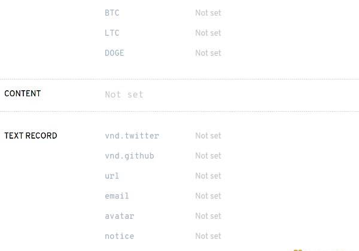This screenshot has width=359, height=251.
Task: Click the Not set value for BTC
Action: click(208, 13)
